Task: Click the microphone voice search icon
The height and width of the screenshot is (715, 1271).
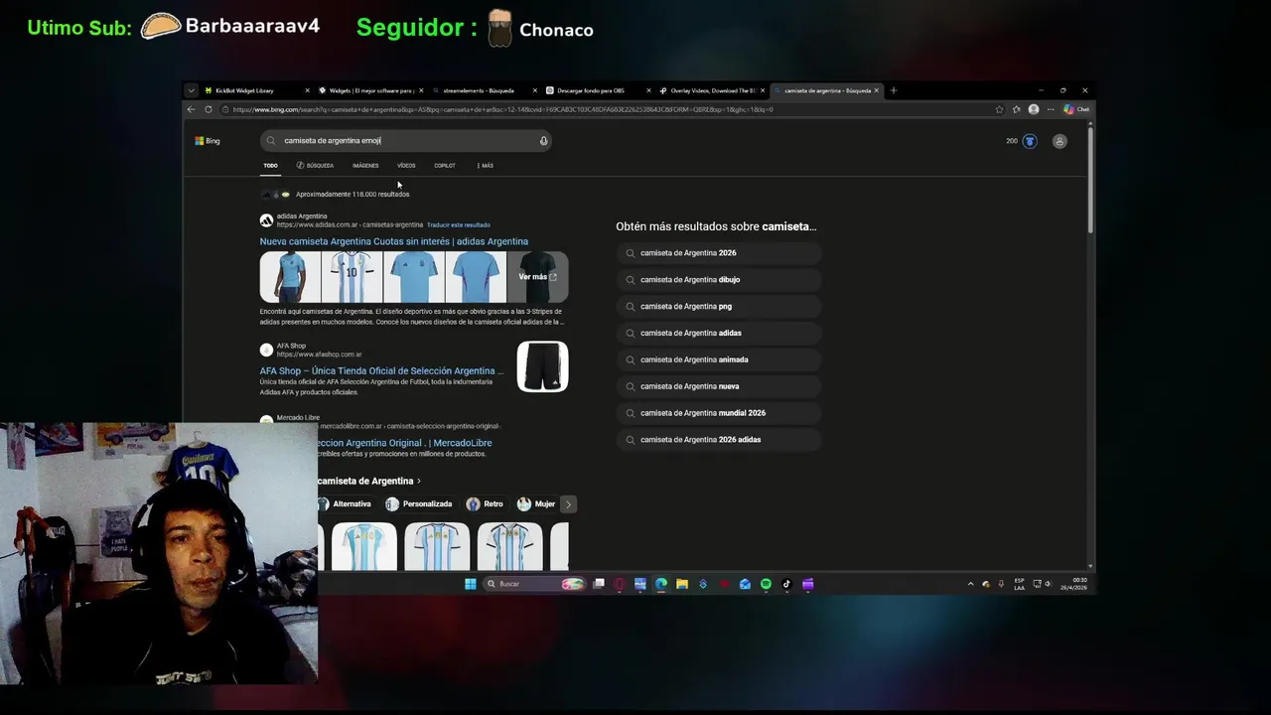Action: (x=543, y=141)
